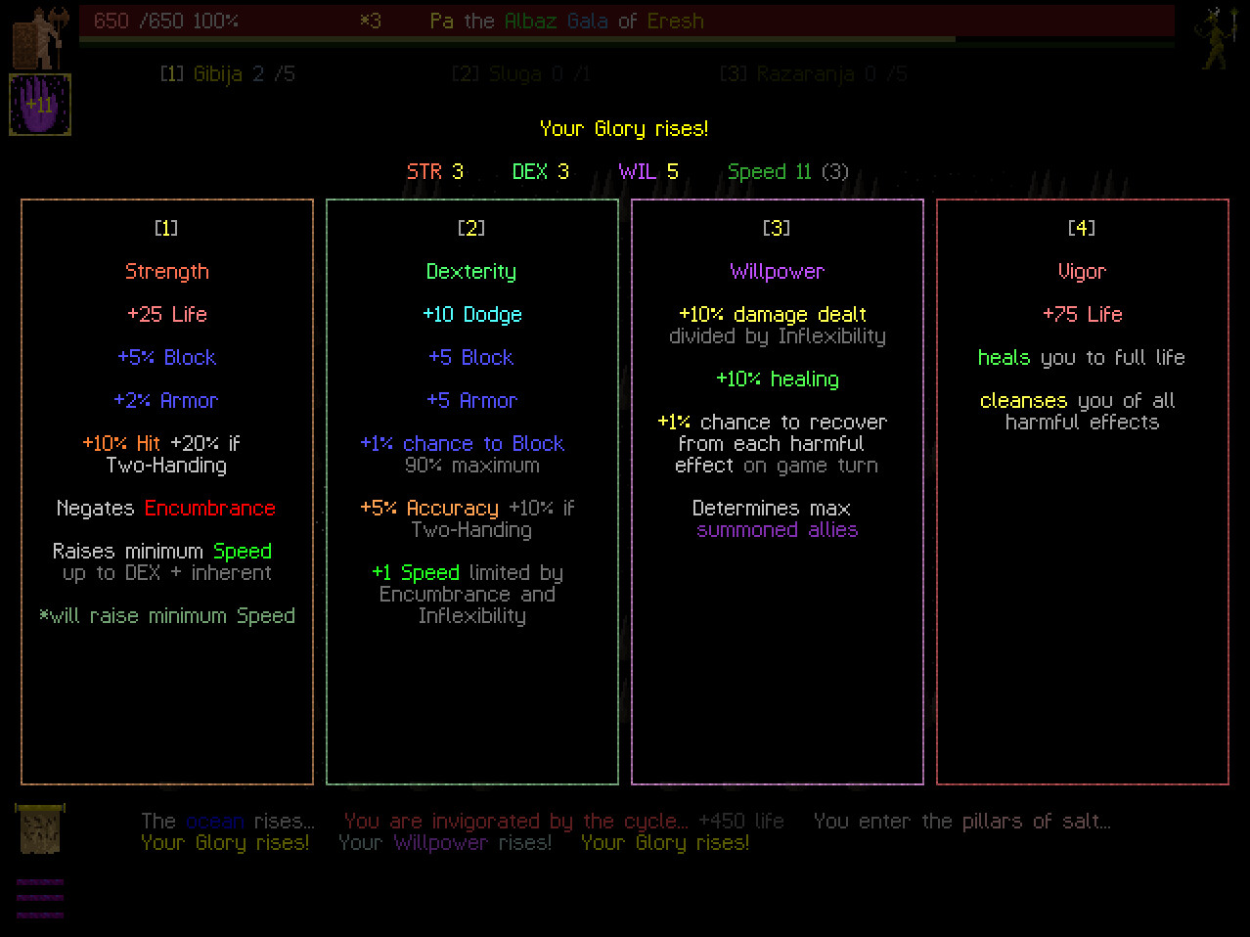Click the ocean rises log message
This screenshot has height=937, width=1250.
[229, 821]
